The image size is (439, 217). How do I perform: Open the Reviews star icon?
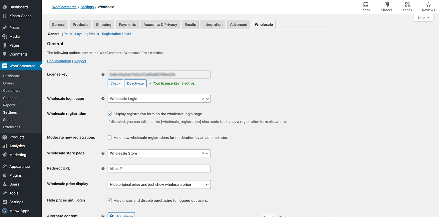[x=428, y=5]
